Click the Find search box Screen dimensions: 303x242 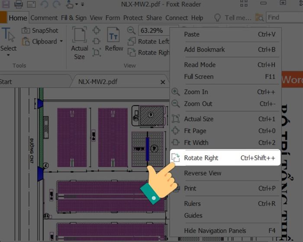(x=284, y=17)
